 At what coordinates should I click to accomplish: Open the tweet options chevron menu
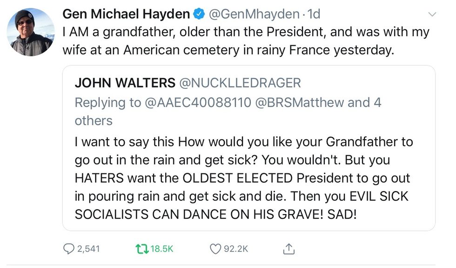(x=433, y=15)
